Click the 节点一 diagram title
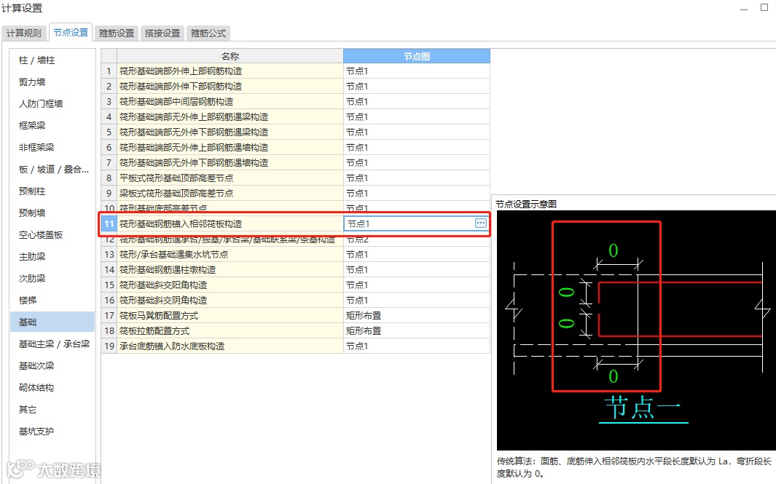The image size is (776, 484). coord(643,408)
